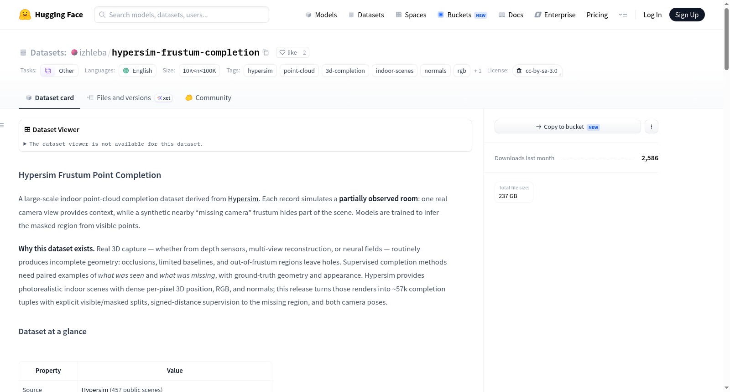Screen dimensions: 730x392
Task: Select the point-cloud tag
Action: tap(299, 71)
